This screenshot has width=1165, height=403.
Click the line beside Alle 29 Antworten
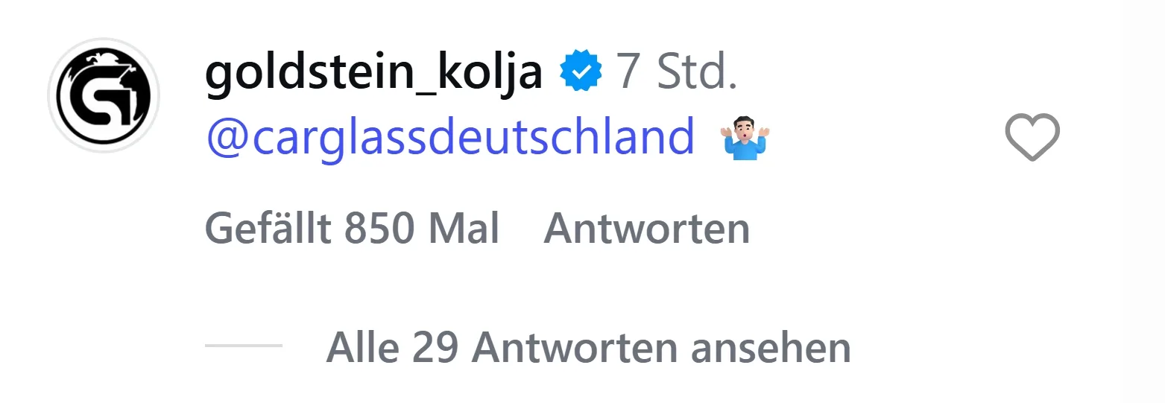[x=244, y=346]
